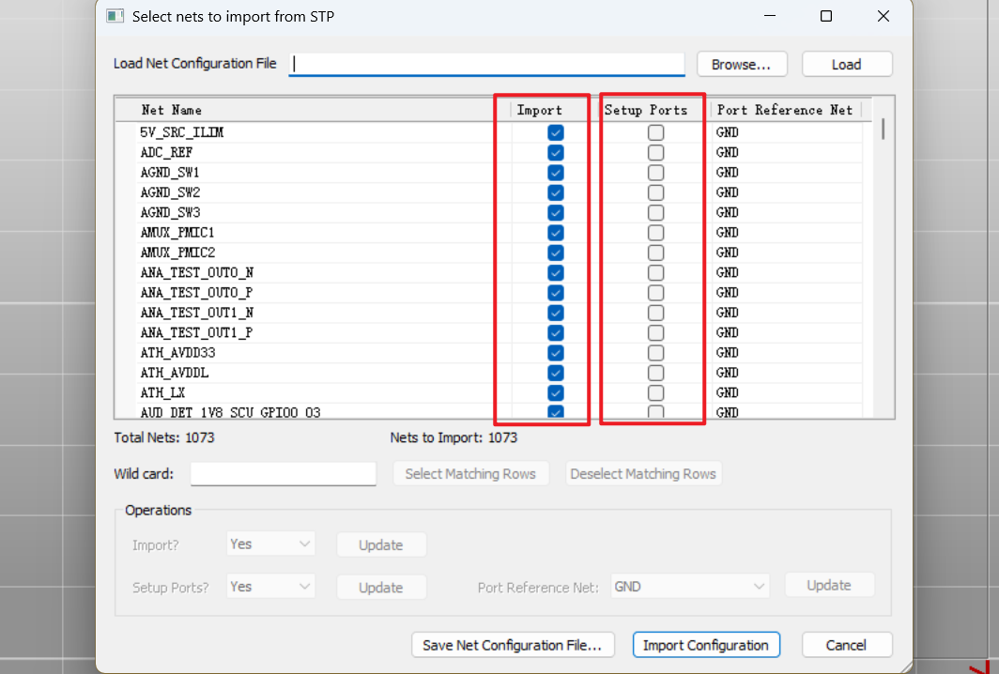Enable Setup Ports for 5V_SRC_ILIM
999x674 pixels.
point(655,132)
